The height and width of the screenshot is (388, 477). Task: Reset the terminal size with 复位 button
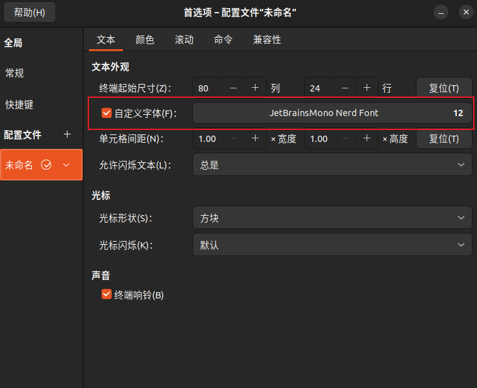coord(444,88)
